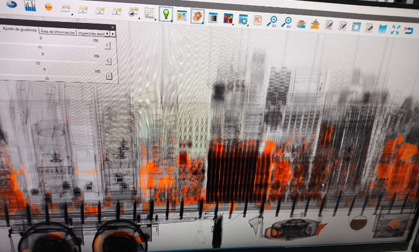Click the blue return arrow undo icon

tap(409, 30)
